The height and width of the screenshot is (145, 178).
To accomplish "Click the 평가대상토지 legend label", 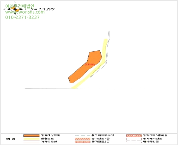I will click(51, 135).
